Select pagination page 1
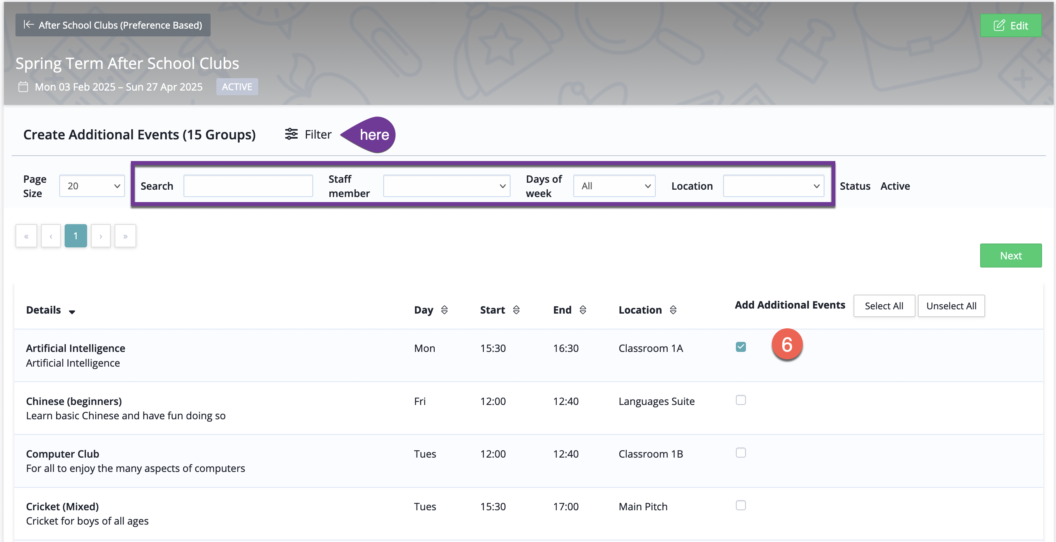Viewport: 1056px width, 542px height. 75,236
